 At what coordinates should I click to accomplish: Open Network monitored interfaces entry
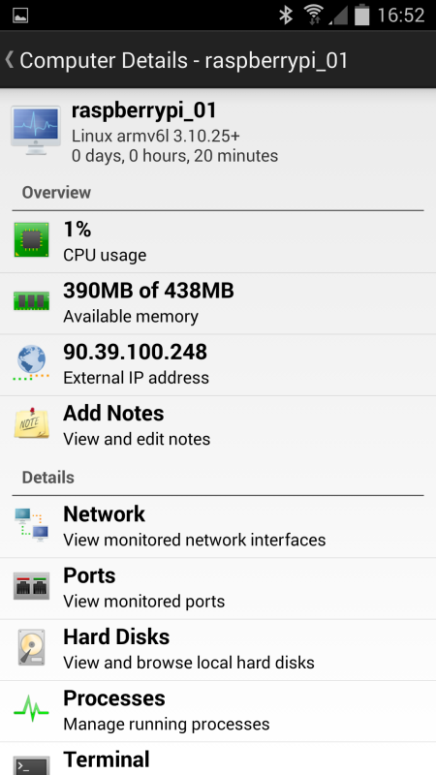tap(218, 527)
